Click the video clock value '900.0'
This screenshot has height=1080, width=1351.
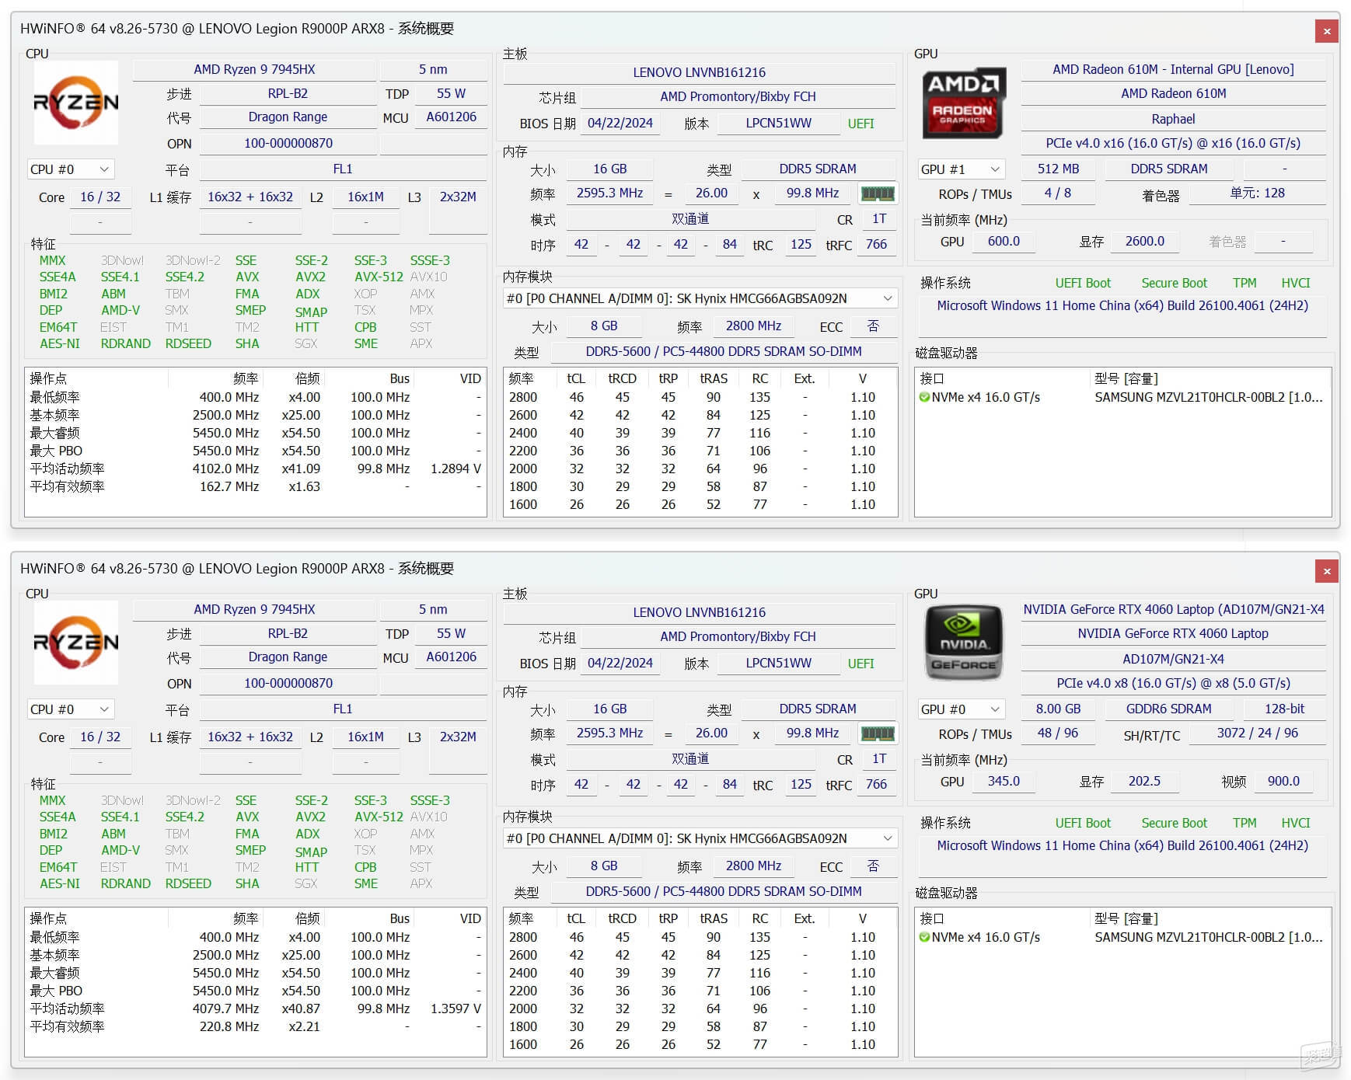point(1283,781)
